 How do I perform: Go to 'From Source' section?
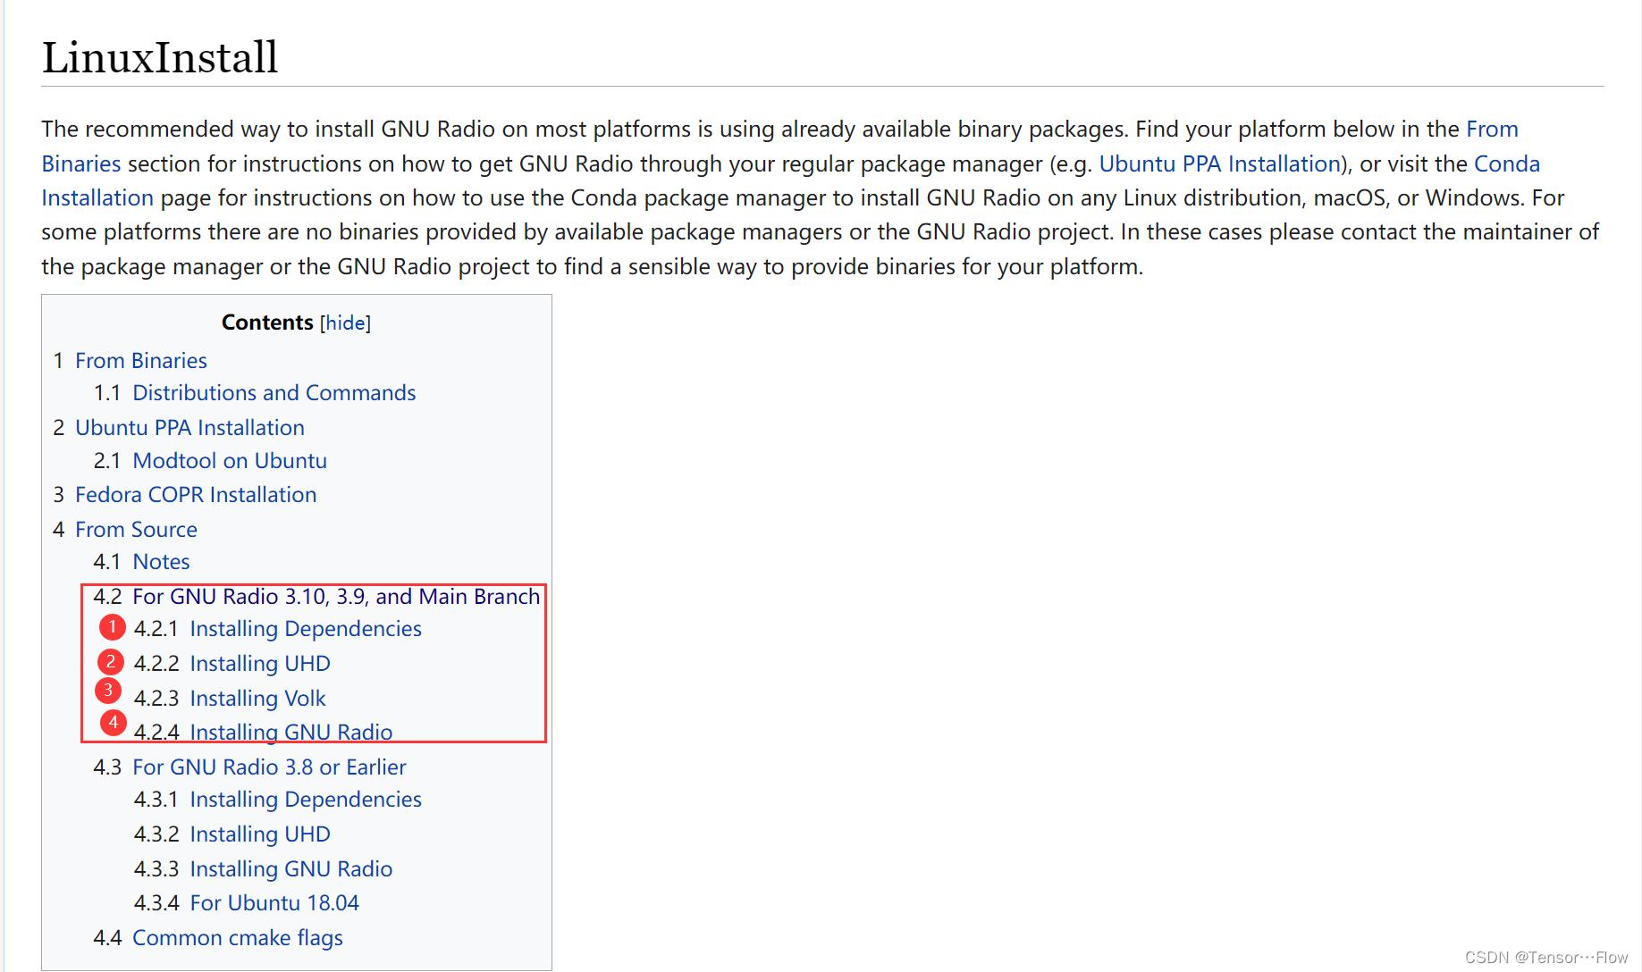point(136,530)
